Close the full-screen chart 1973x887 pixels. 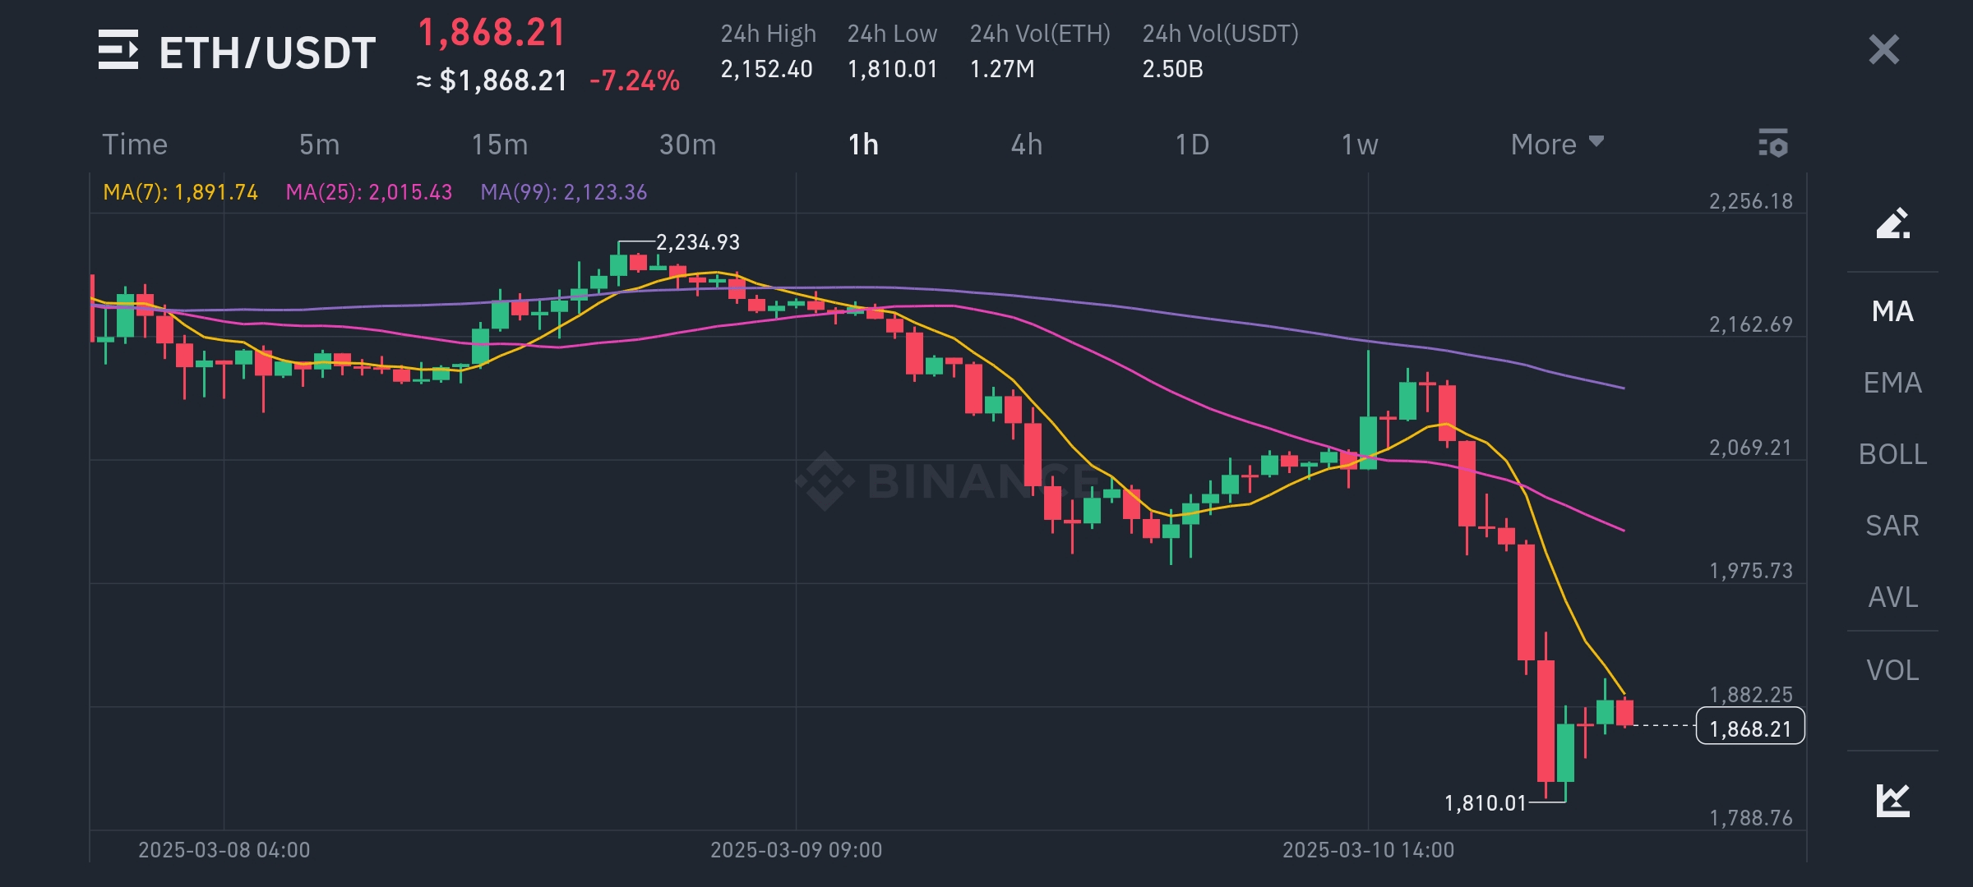click(1883, 49)
